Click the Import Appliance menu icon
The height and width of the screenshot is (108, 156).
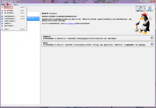coord(2,11)
